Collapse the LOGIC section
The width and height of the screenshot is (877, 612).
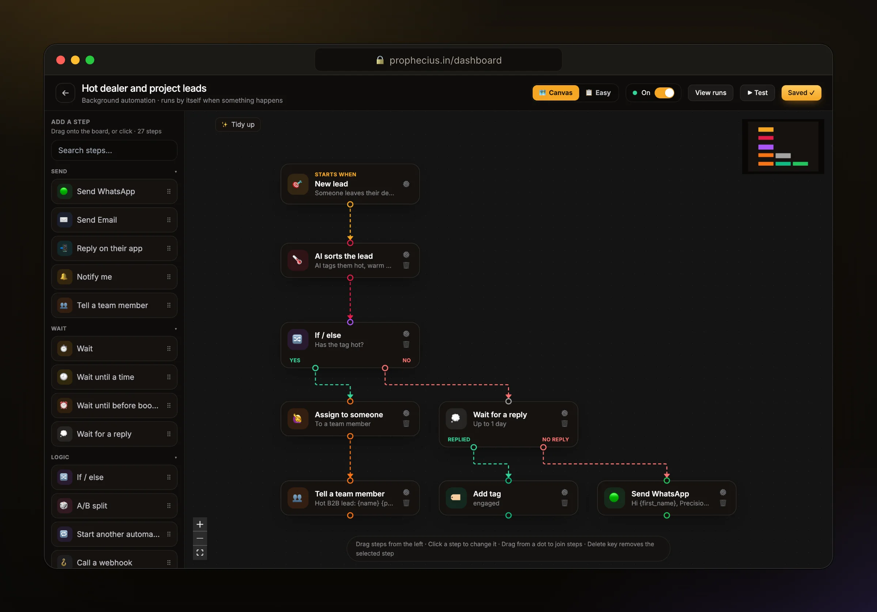point(176,457)
